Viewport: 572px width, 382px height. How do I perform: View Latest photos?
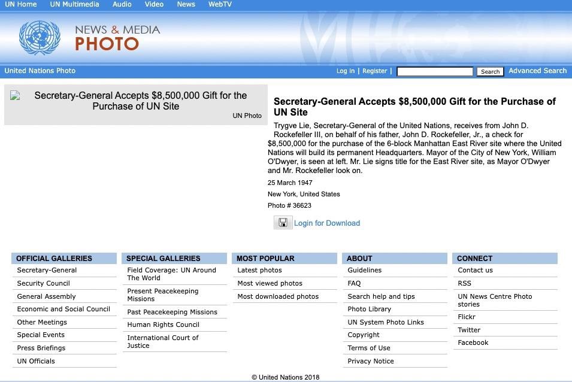[x=260, y=270]
